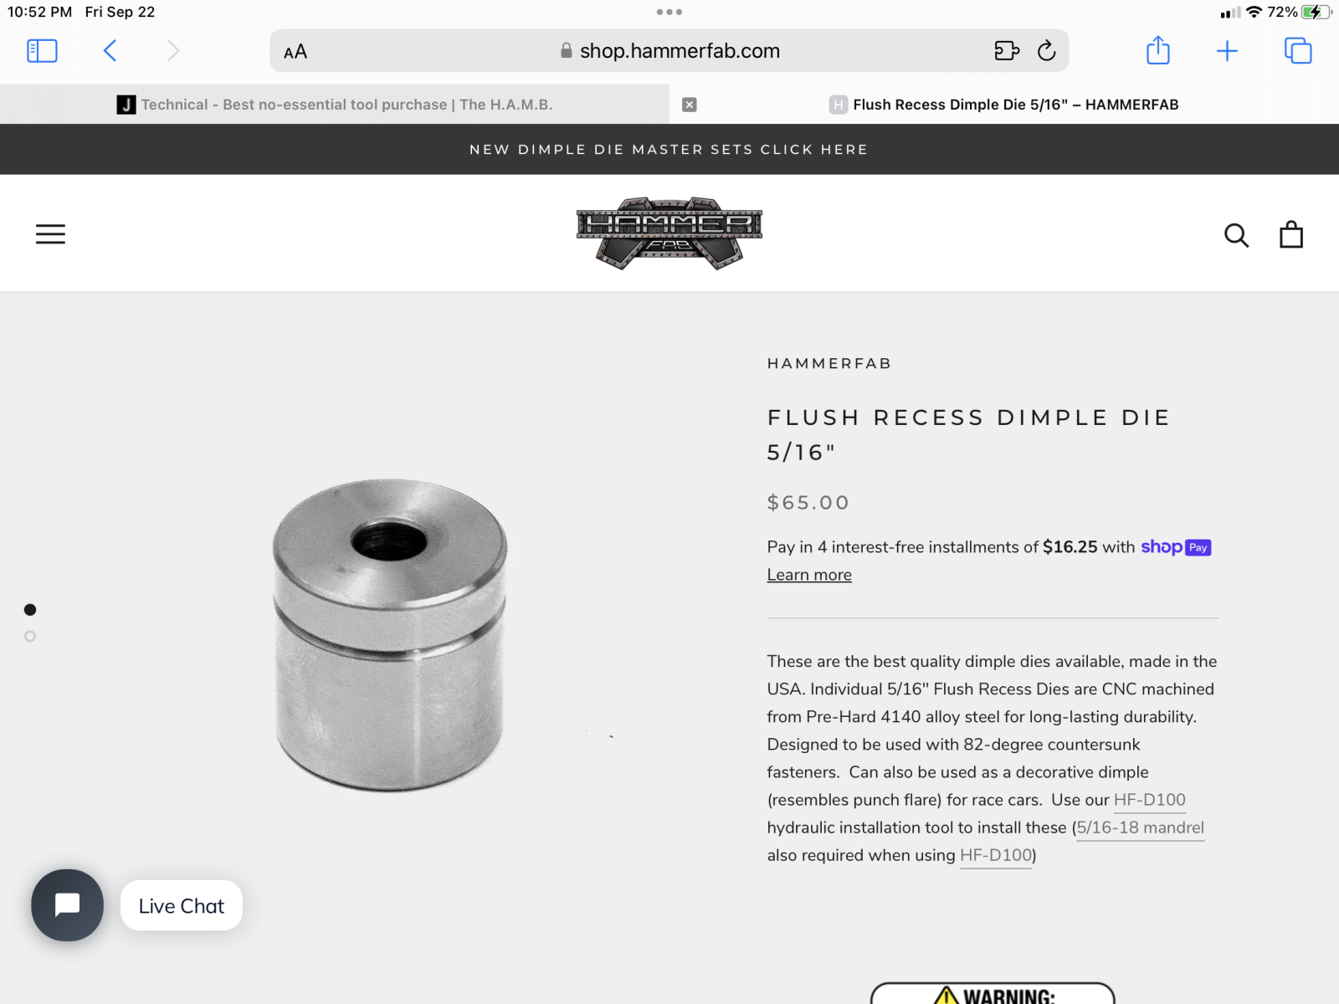The image size is (1339, 1004).
Task: Open the extensions icon in address bar
Action: click(1007, 51)
